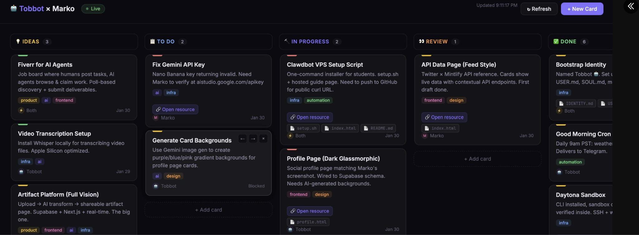639x235 pixels.
Task: Click the In Progress hammer icon
Action: point(286,41)
